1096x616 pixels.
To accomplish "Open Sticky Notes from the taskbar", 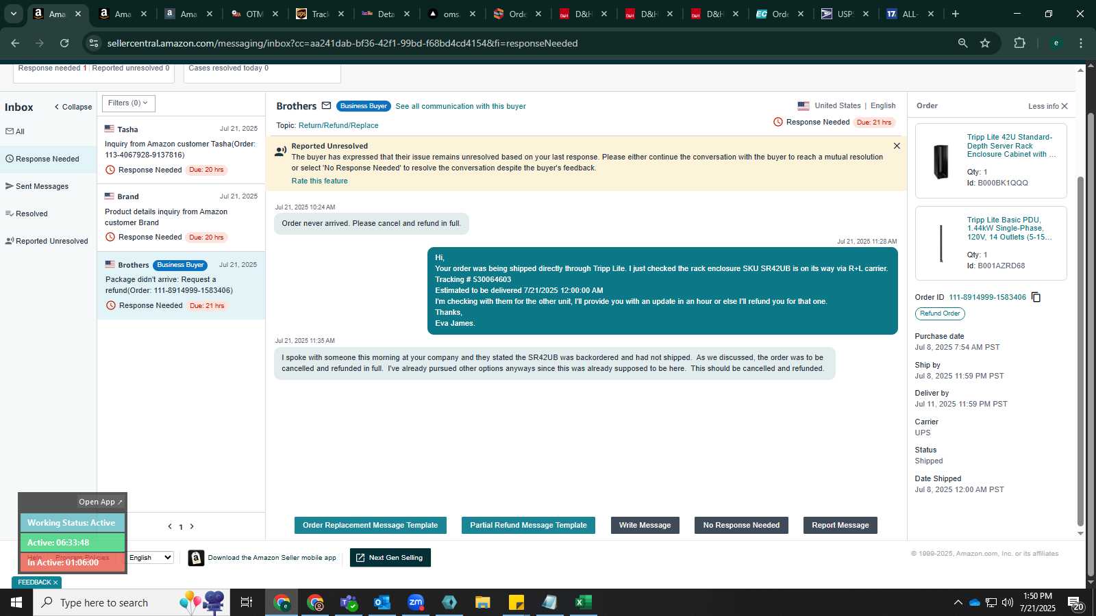I will coord(516,602).
